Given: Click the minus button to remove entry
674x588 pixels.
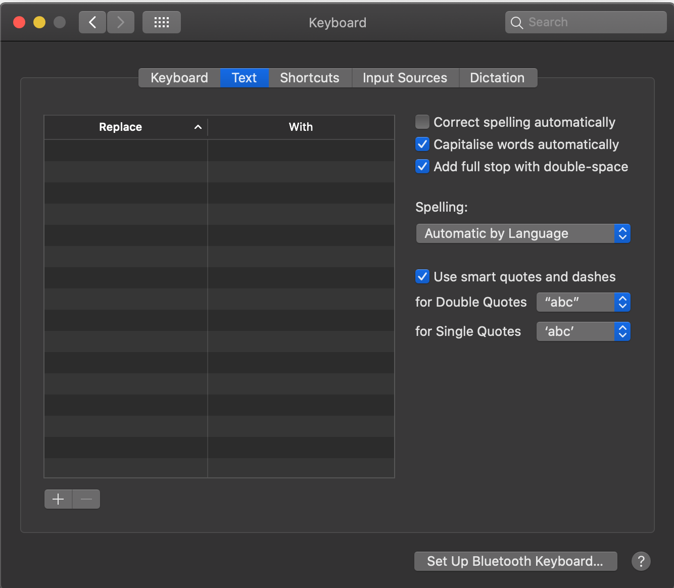Looking at the screenshot, I should tap(86, 499).
